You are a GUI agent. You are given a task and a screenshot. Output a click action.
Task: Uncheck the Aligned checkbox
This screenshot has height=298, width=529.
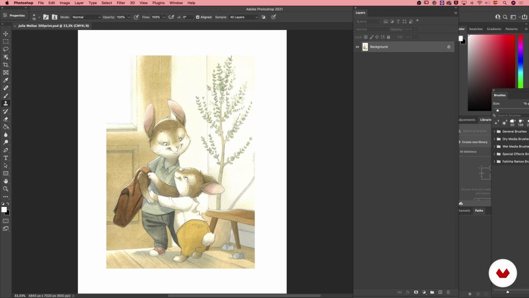(x=198, y=17)
